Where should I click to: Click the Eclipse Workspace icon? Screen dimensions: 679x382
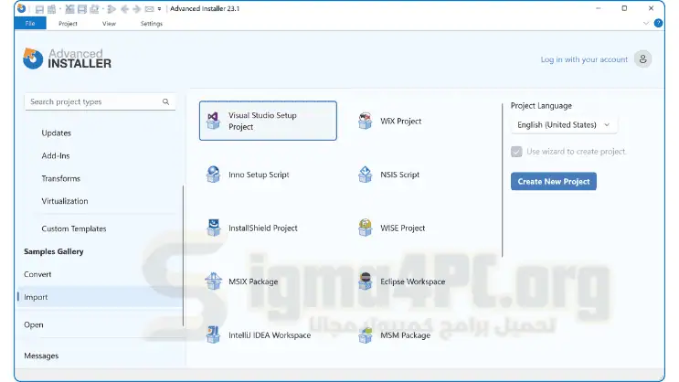pyautogui.click(x=365, y=281)
